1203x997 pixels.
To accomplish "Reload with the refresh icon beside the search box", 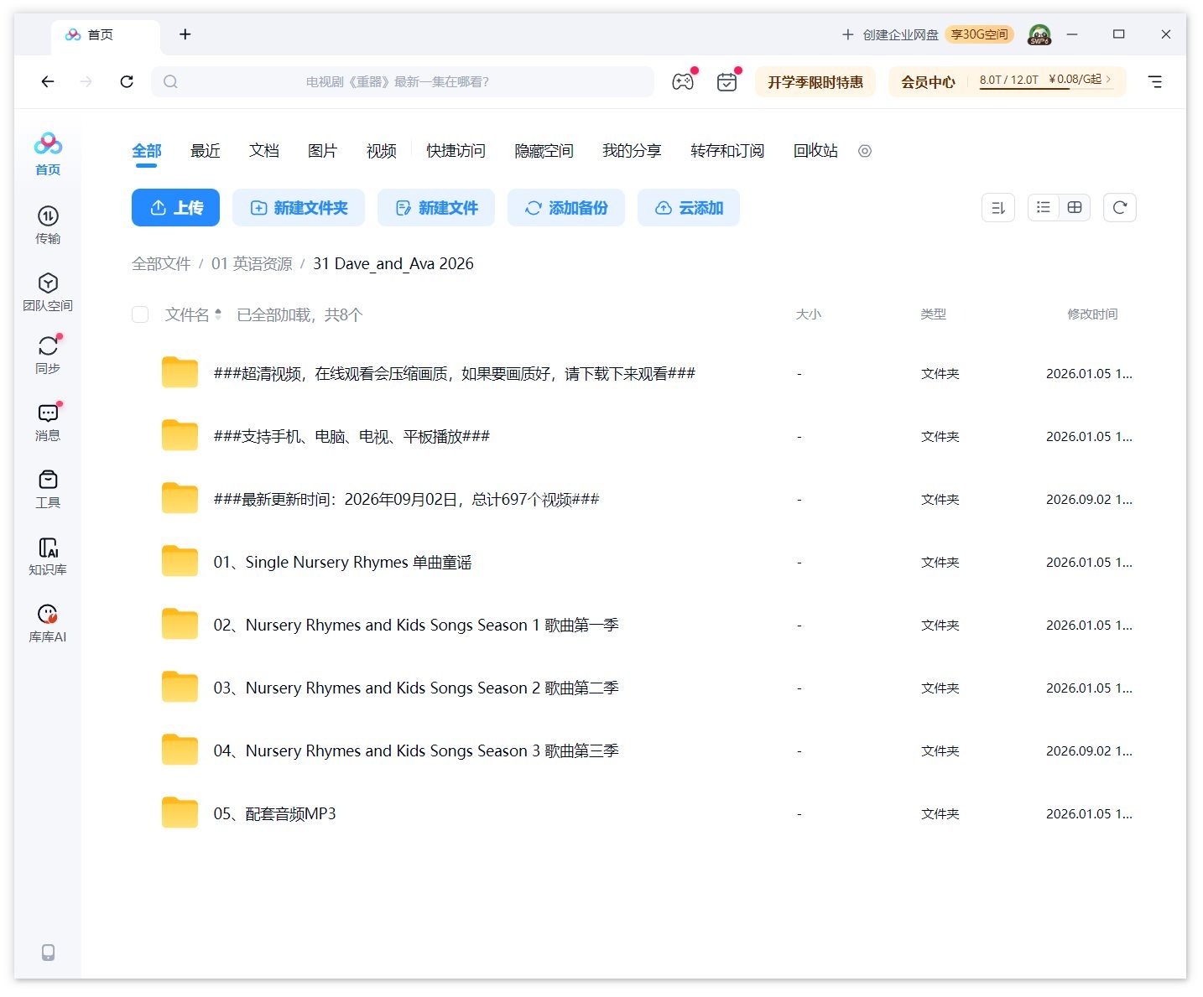I will [x=127, y=81].
